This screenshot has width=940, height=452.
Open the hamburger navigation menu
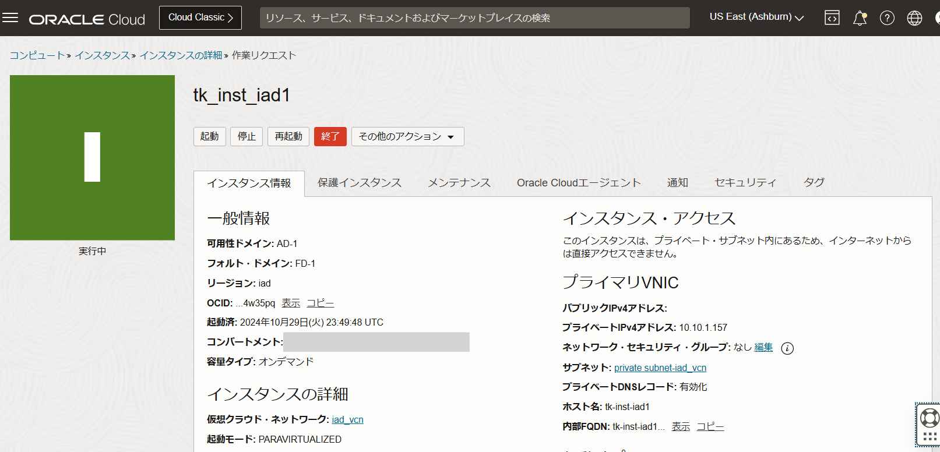(10, 17)
